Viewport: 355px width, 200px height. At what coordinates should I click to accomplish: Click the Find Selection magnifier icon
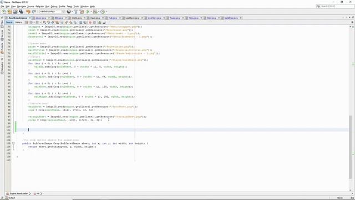pos(44,22)
